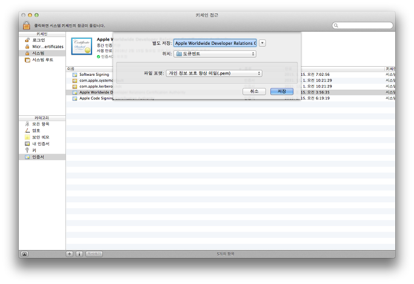This screenshot has width=414, height=284.
Task: Click the info button in the bottom bar
Action: click(x=79, y=254)
